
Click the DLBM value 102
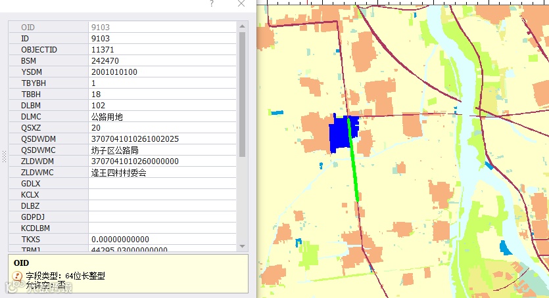click(98, 106)
